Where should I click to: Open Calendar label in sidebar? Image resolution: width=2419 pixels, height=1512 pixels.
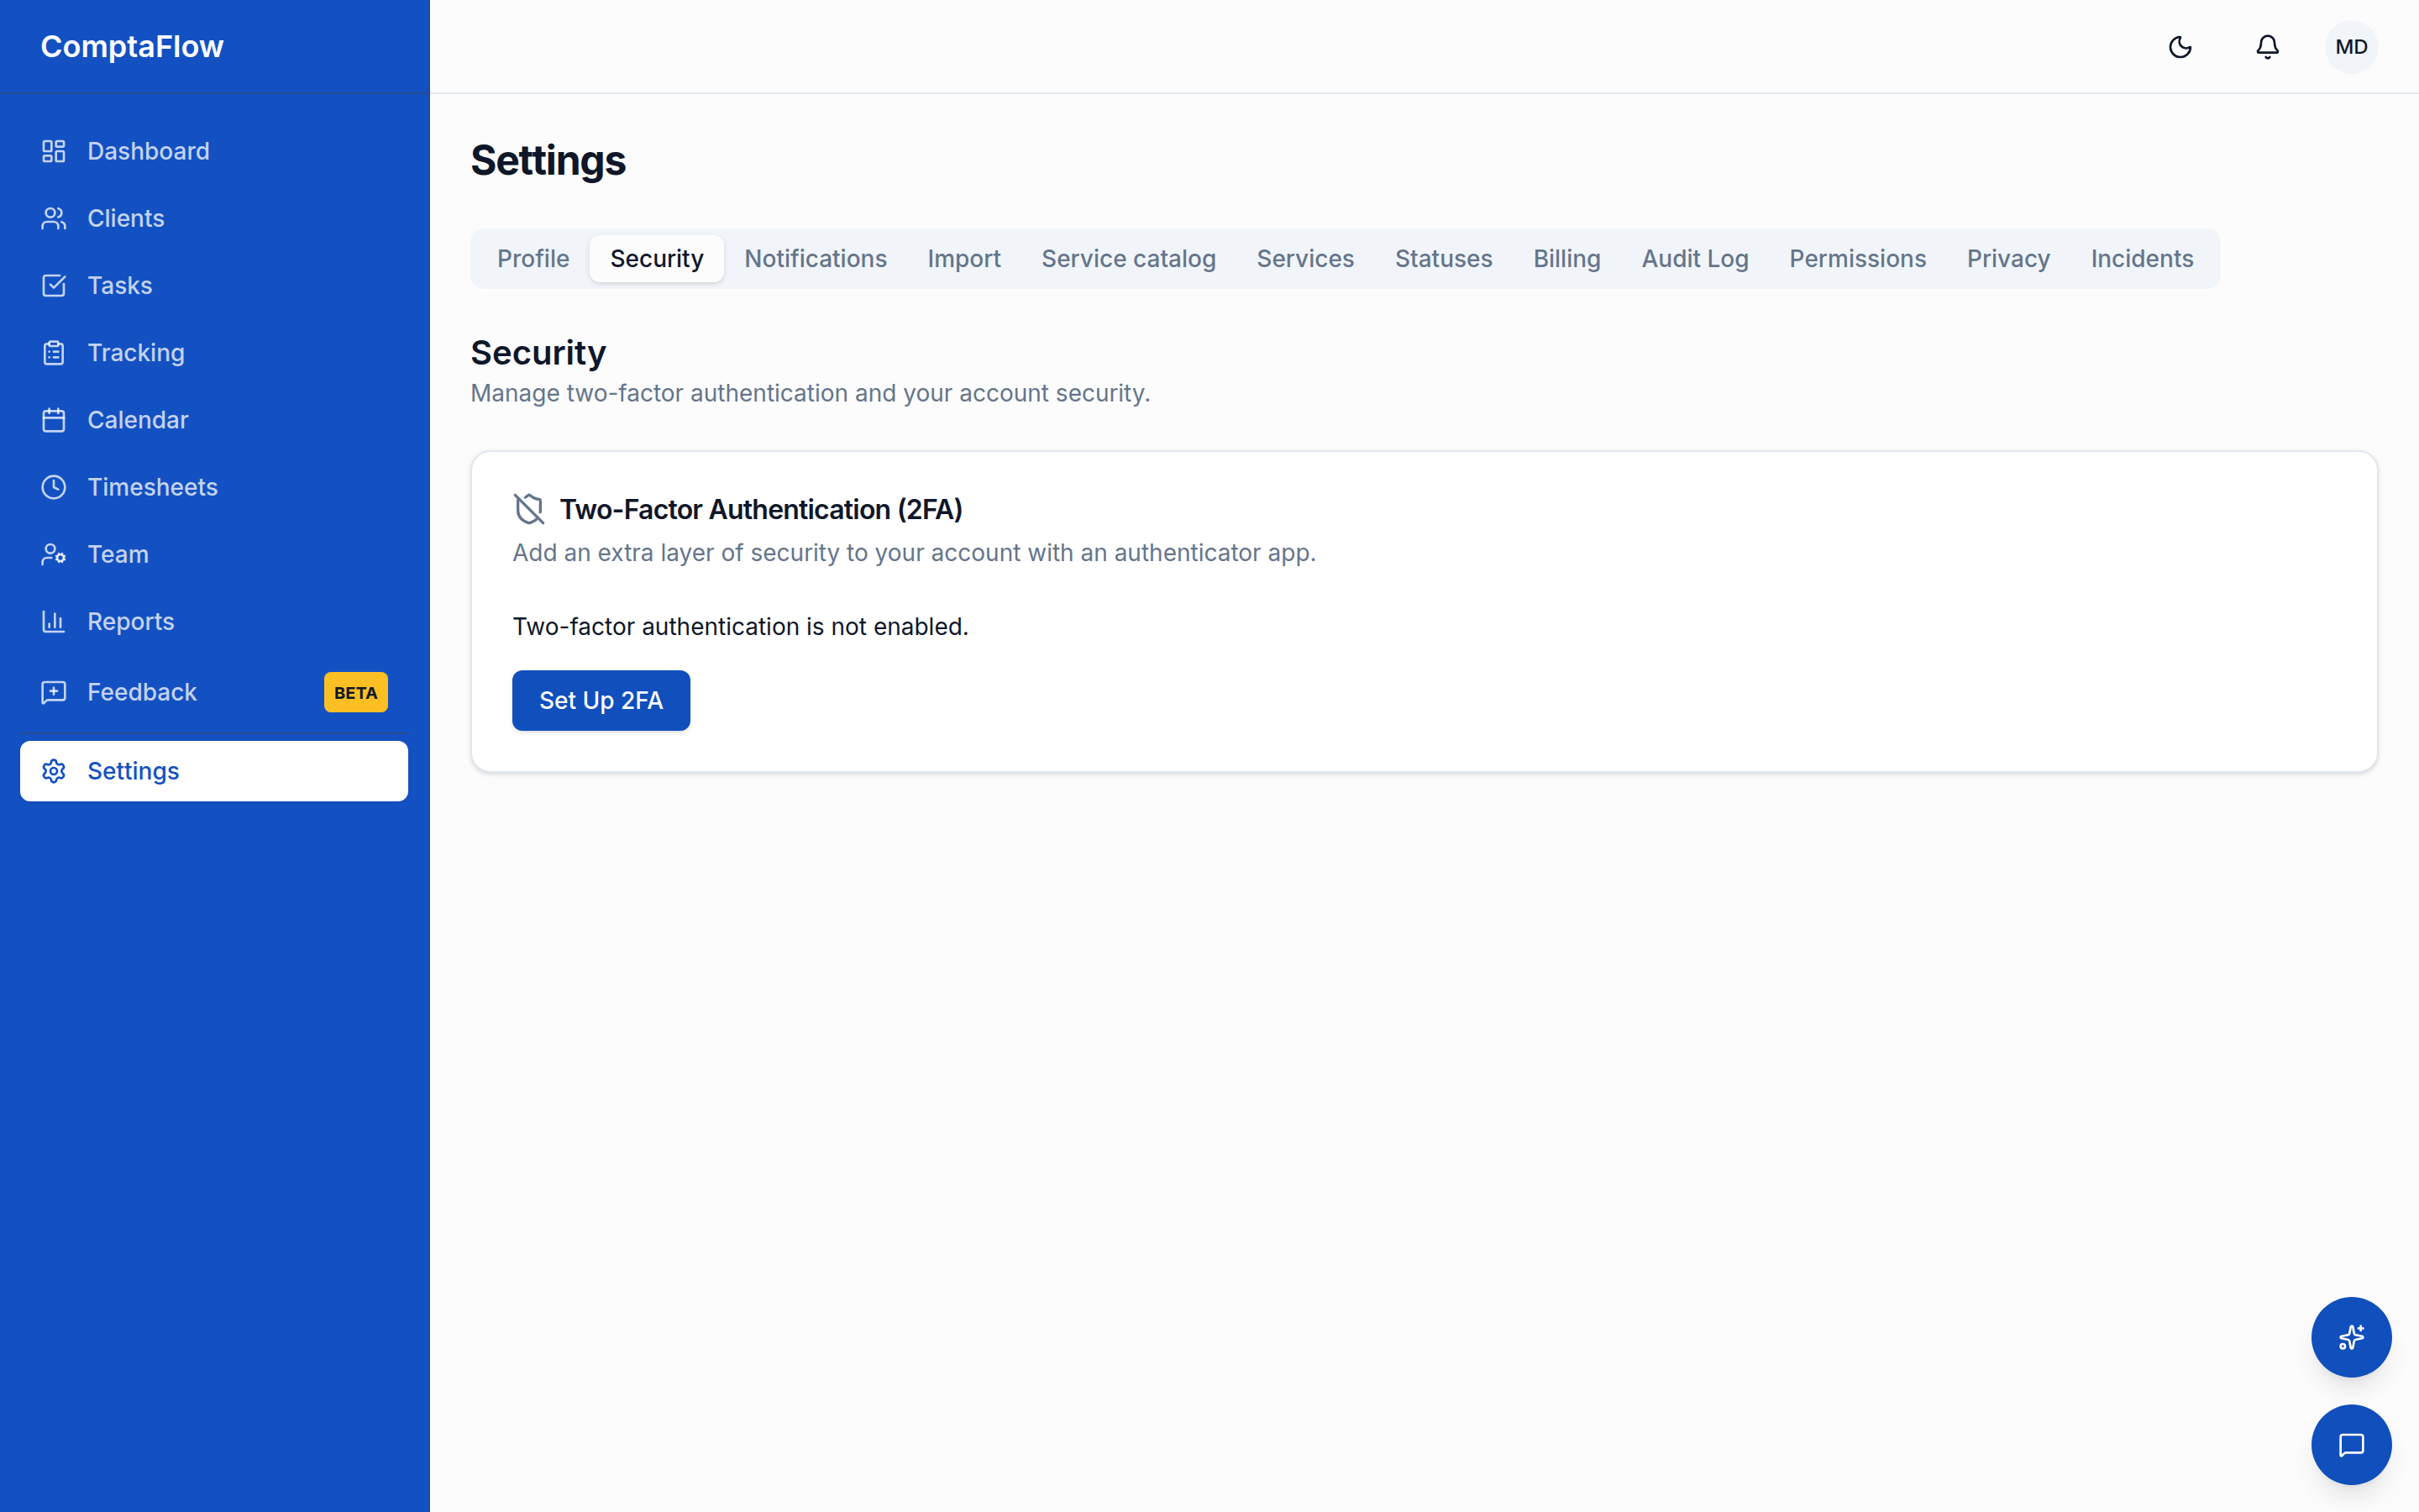click(x=138, y=420)
